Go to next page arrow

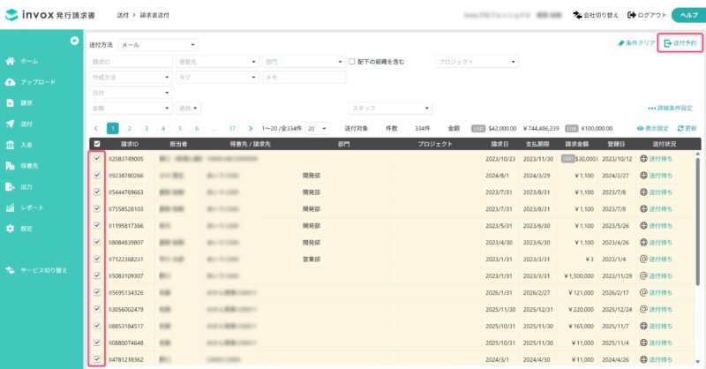pyautogui.click(x=251, y=128)
